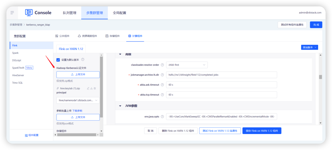Click the Console logo icon

pos(29,13)
